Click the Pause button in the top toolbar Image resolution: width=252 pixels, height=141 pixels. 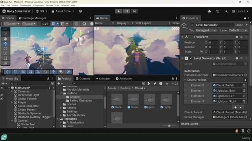click(x=126, y=11)
